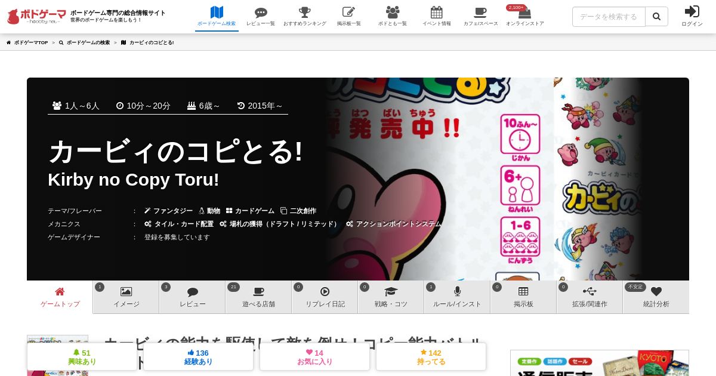Click the search magnifier button

click(657, 17)
